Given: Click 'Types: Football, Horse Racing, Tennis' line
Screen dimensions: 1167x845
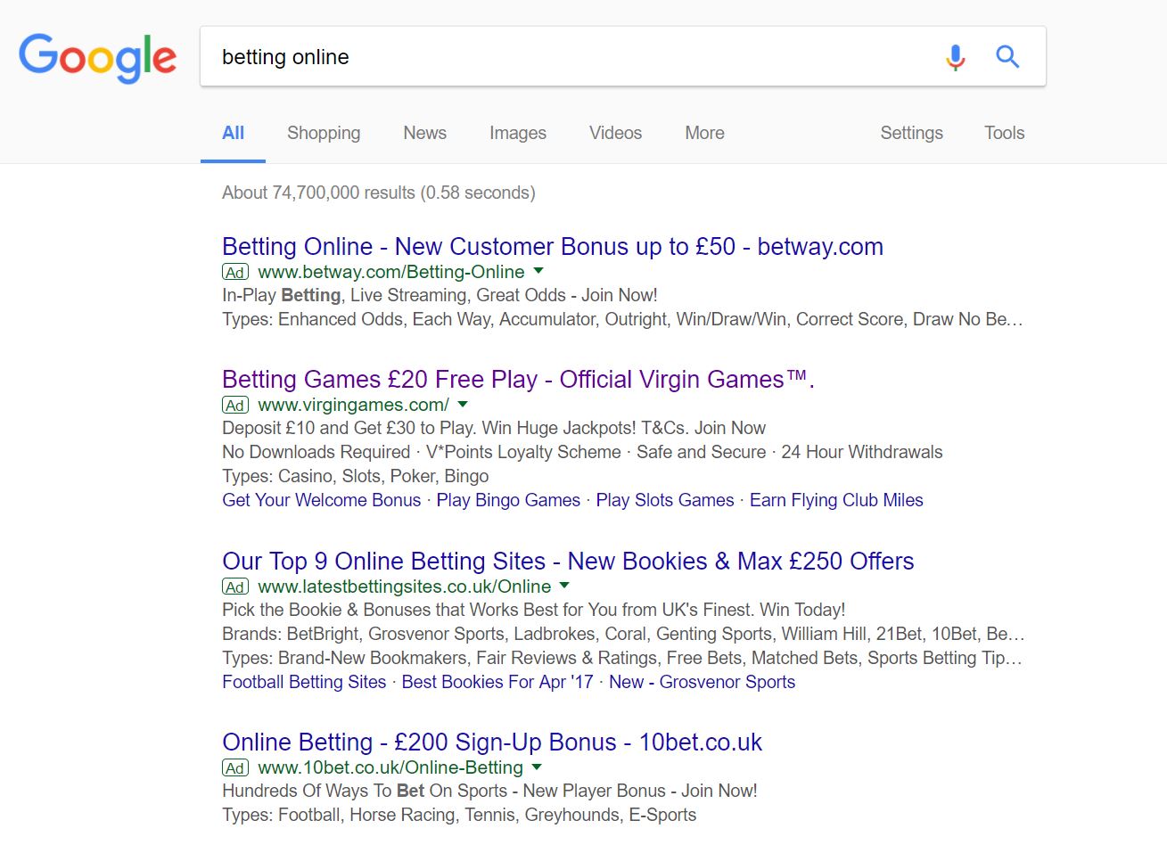Looking at the screenshot, I should [x=459, y=815].
